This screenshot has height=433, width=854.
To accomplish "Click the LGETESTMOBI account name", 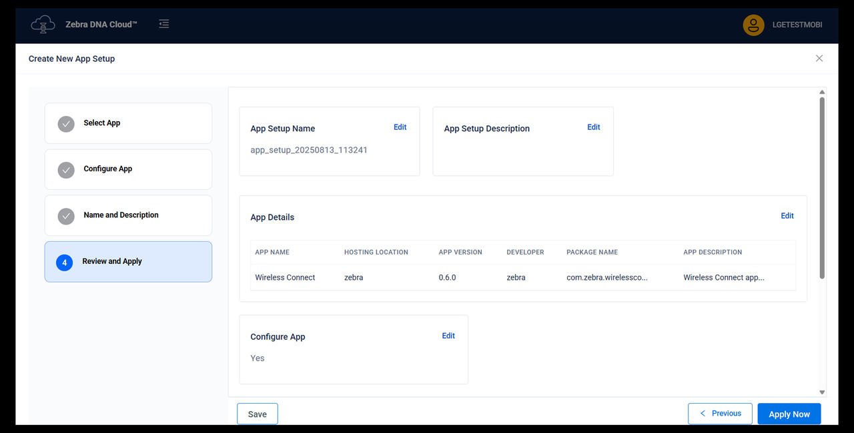I will 797,25.
